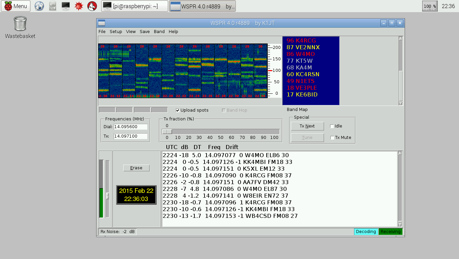Click the 2224 K5XL EM12 decode row
The height and width of the screenshot is (259, 459).
pyautogui.click(x=223, y=169)
